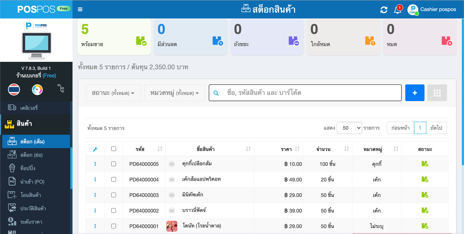The image size is (464, 234).
Task: Open the โดนัท product thumbnail
Action: click(172, 226)
